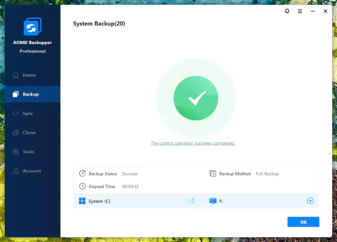Click the AOMEI Backupper logo
Viewport: 337px width, 242px height.
coord(32,27)
